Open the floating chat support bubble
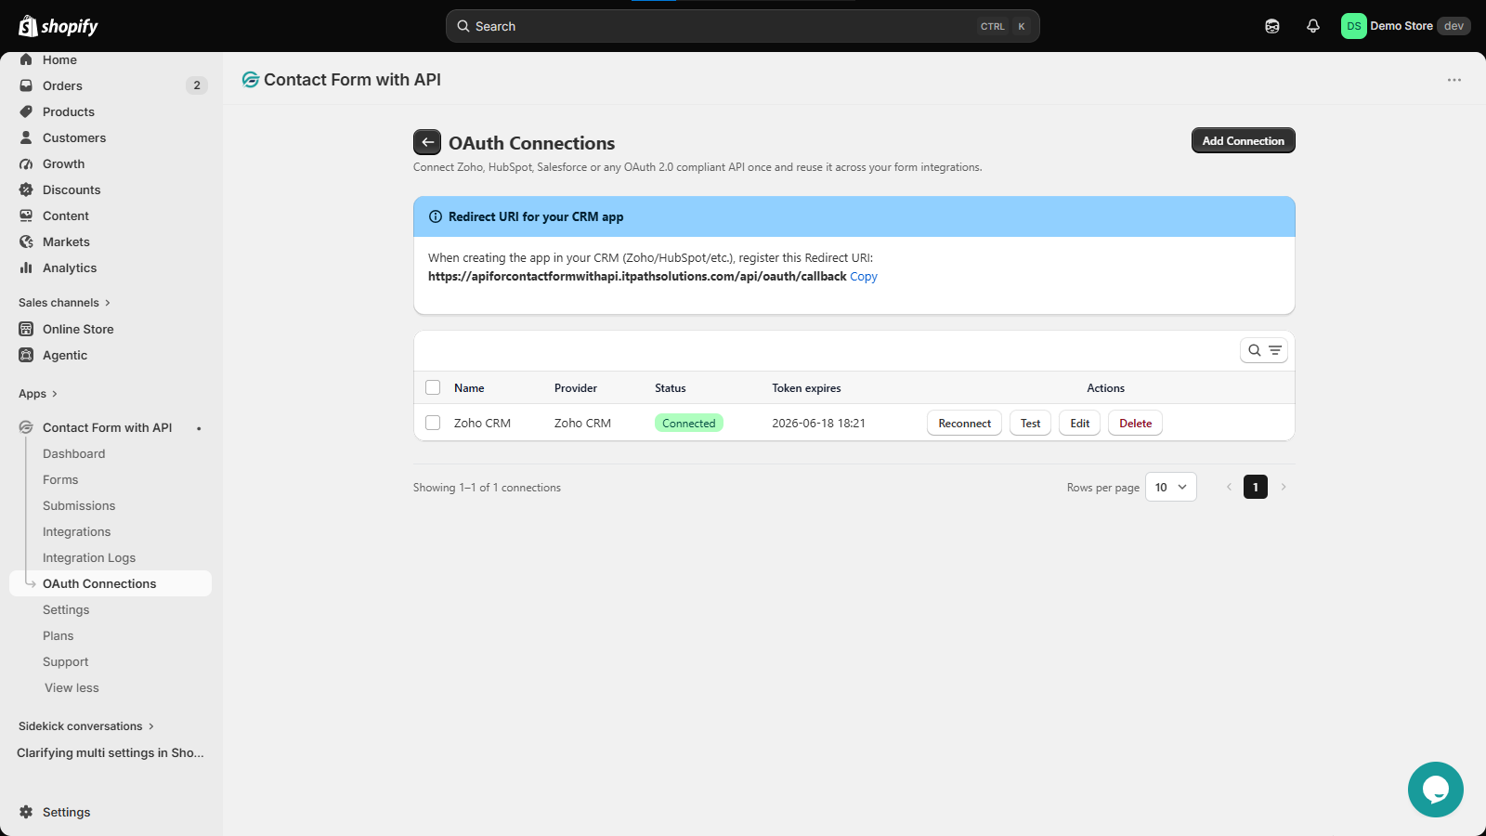Screen dimensions: 1486x836 click(x=1436, y=790)
